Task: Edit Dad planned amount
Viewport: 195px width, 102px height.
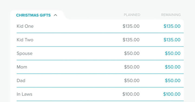Action: click(132, 81)
